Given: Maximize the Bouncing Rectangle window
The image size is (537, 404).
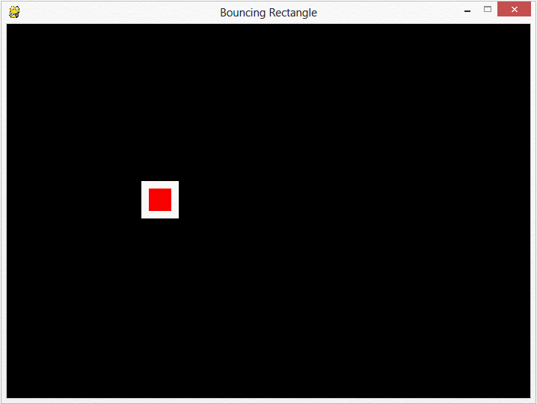Looking at the screenshot, I should tap(488, 9).
